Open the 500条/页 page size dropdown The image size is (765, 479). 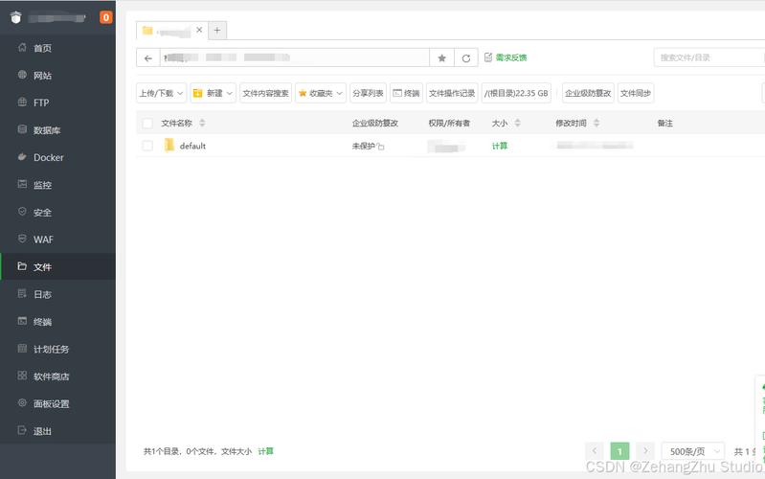click(x=693, y=451)
